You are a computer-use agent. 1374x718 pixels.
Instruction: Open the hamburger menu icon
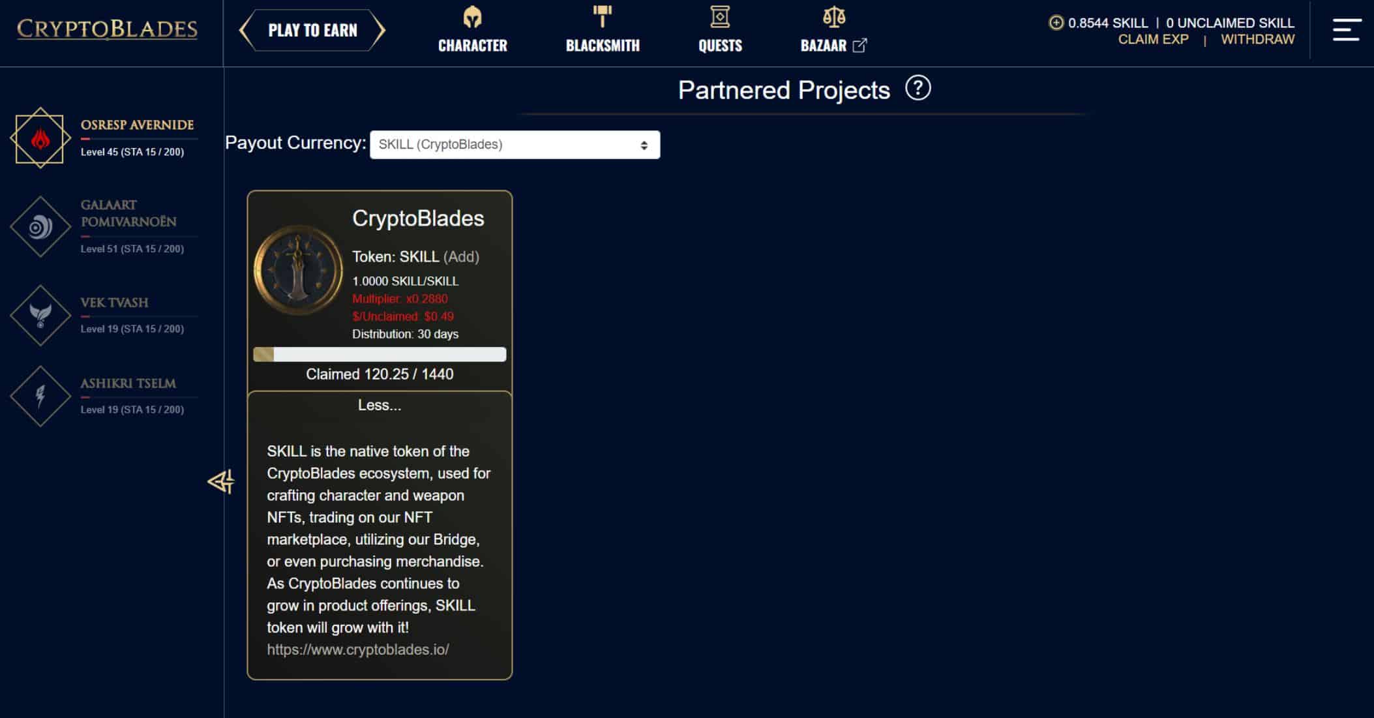[1347, 30]
